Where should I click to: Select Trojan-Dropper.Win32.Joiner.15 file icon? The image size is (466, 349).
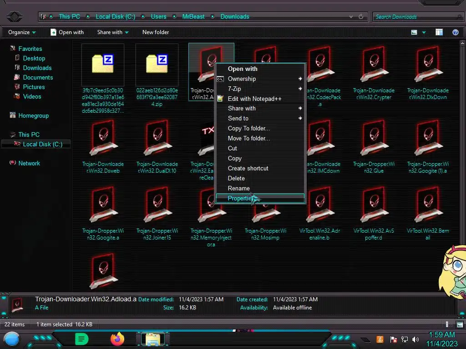point(157,204)
